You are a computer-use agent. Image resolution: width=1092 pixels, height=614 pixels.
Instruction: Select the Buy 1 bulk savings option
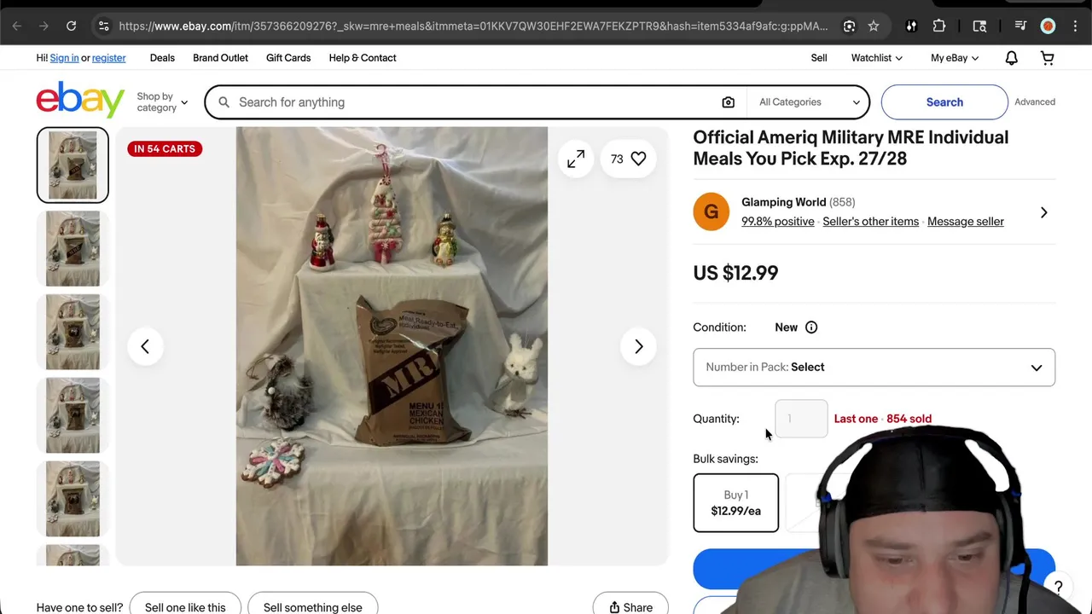pos(735,502)
